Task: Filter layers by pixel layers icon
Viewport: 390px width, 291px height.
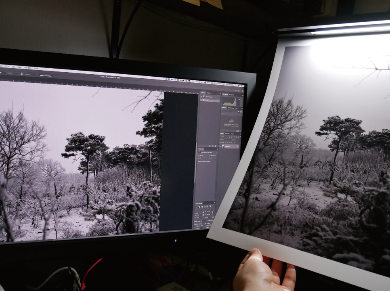Action: coord(230,137)
